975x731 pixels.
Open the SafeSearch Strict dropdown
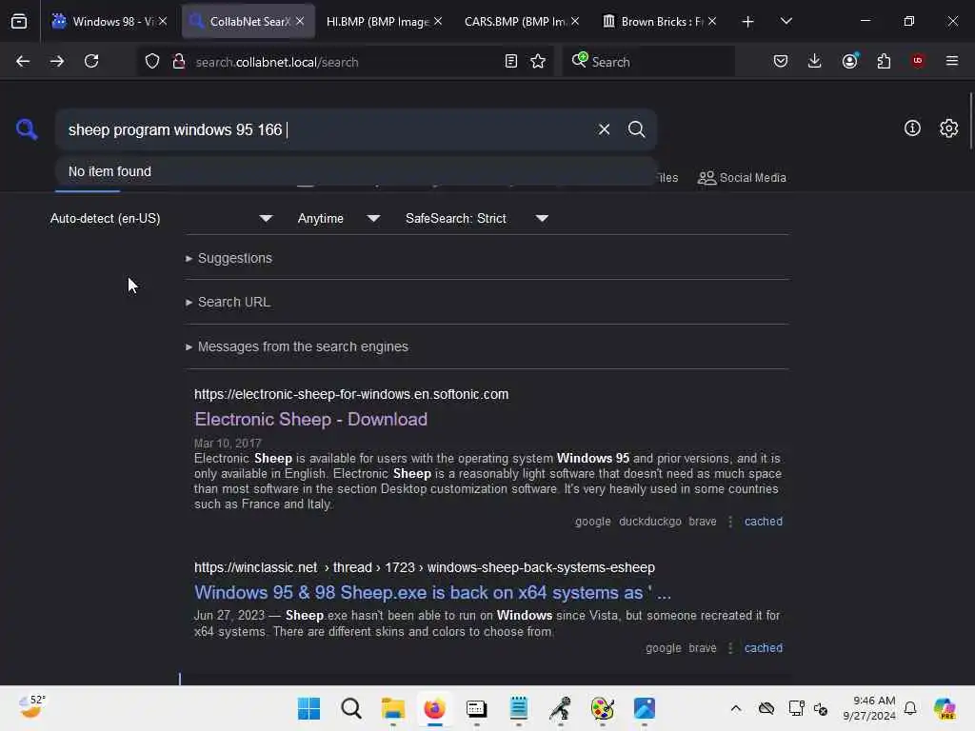[x=476, y=218]
